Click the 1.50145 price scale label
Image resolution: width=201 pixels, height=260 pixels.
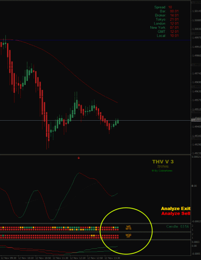(196, 11)
